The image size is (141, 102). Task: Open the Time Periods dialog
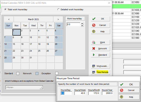(100, 72)
